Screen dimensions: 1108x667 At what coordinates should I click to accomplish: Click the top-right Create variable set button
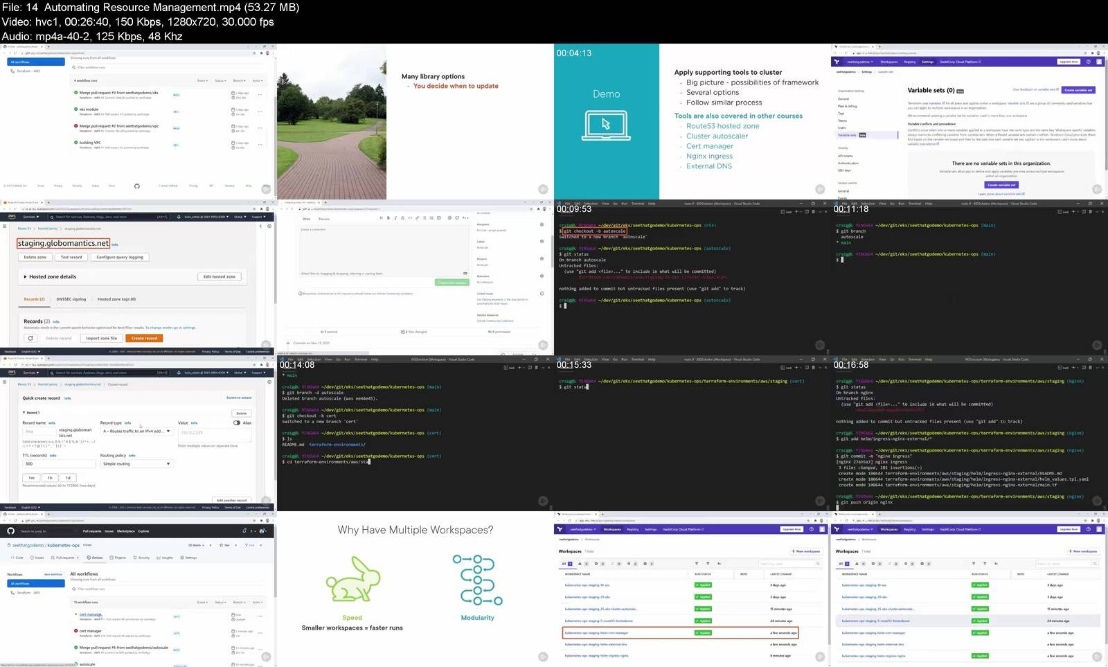pyautogui.click(x=1078, y=90)
